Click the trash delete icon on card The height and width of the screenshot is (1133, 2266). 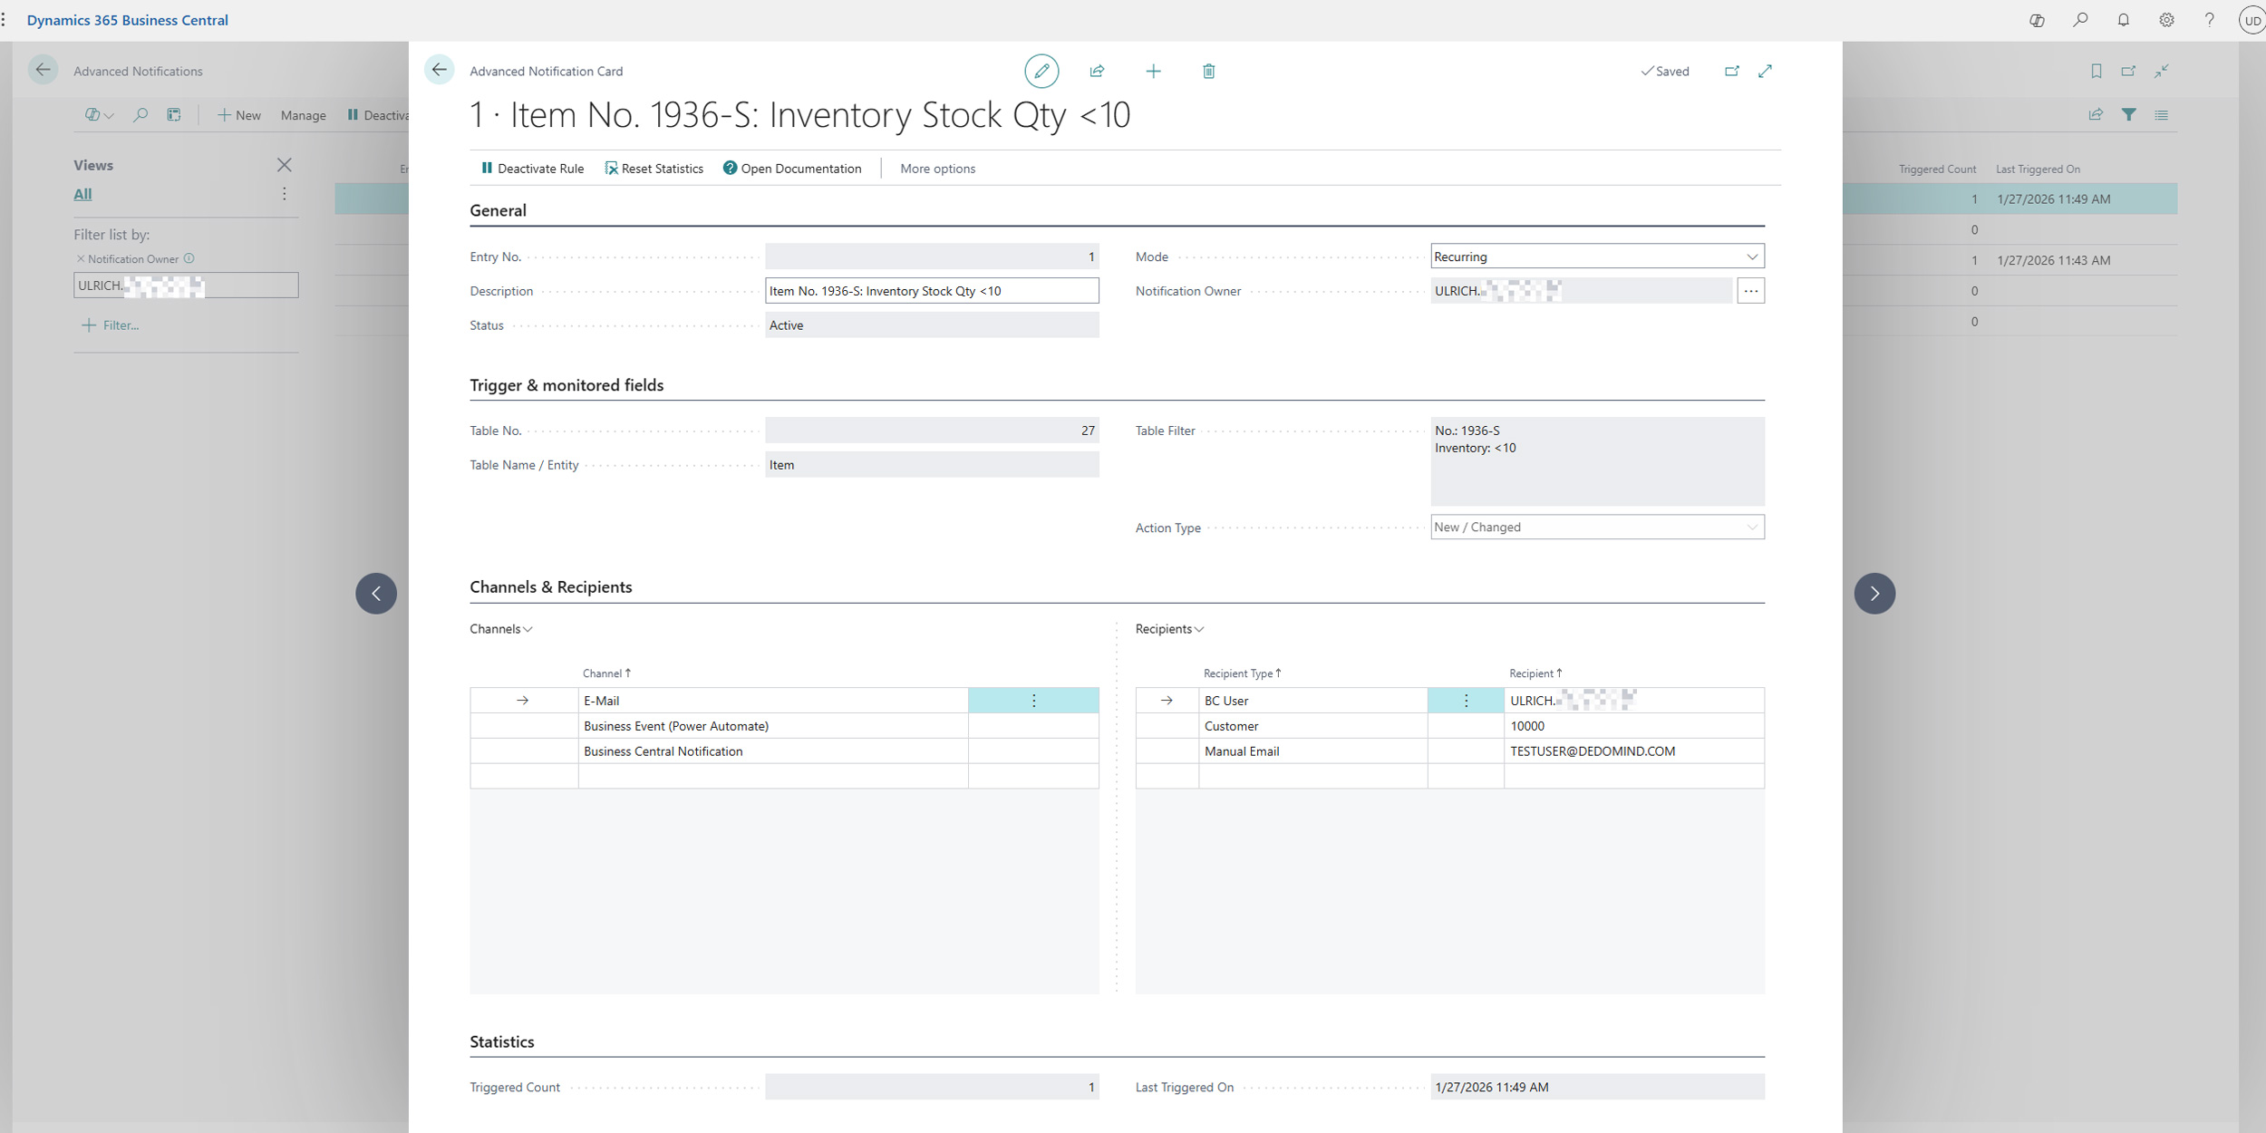click(1208, 71)
